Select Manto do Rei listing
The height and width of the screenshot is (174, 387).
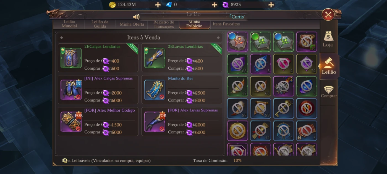pos(182,90)
